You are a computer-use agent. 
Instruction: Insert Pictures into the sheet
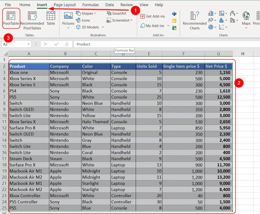(68, 19)
